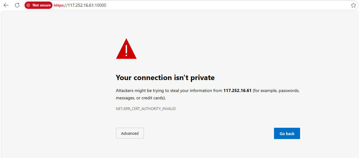This screenshot has width=359, height=158.
Task: Click the phrase "steal your information" in the message
Action: pyautogui.click(x=190, y=91)
